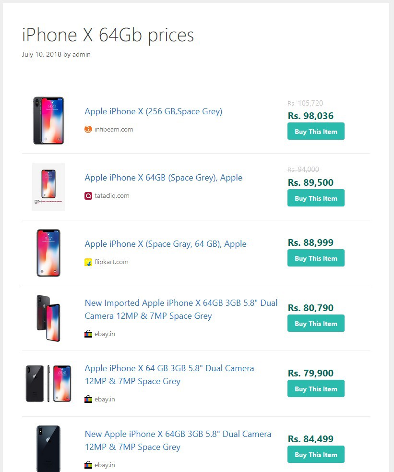
Task: Open the Apple iPhone X (256 GB,Space Grey) link
Action: 154,111
